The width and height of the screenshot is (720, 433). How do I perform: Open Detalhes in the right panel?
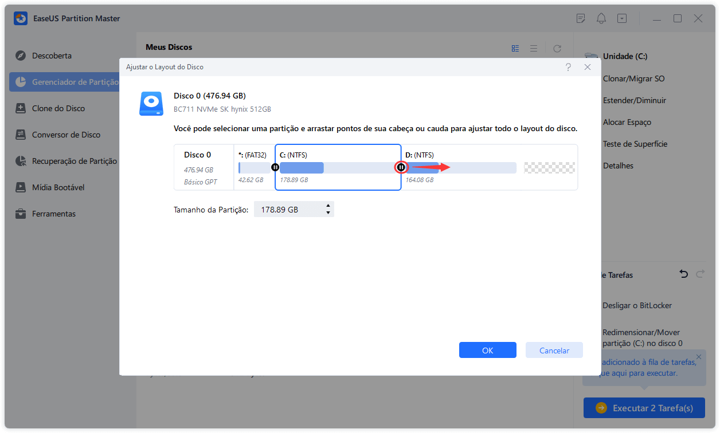618,166
